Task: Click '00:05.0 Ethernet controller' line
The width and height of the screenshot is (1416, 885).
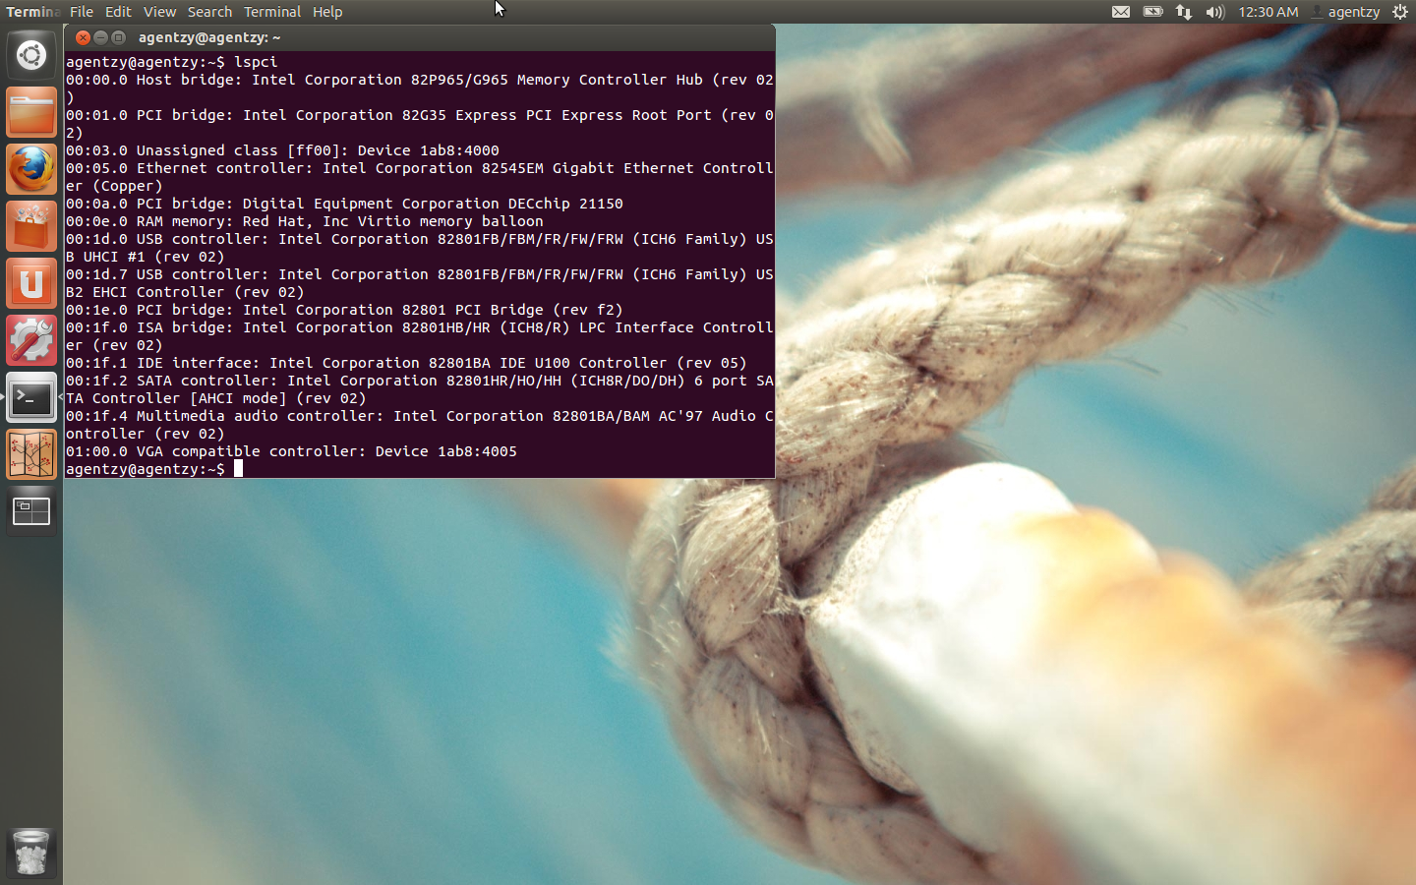Action: pos(420,177)
